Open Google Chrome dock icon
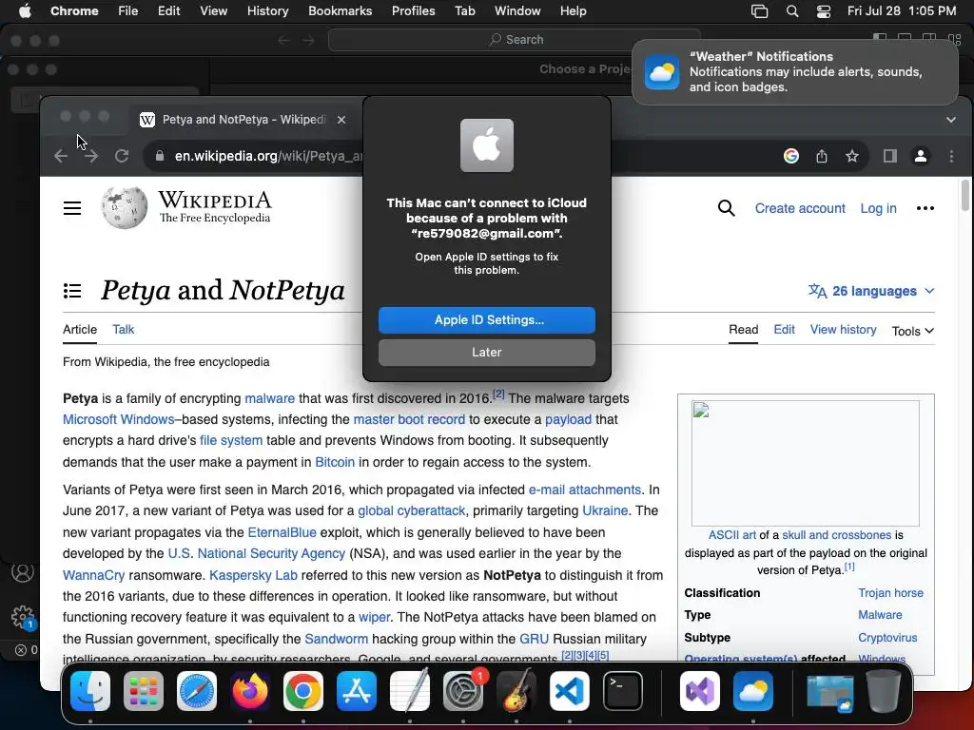974x730 pixels. [303, 691]
